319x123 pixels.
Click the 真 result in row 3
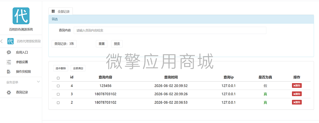click(265, 94)
